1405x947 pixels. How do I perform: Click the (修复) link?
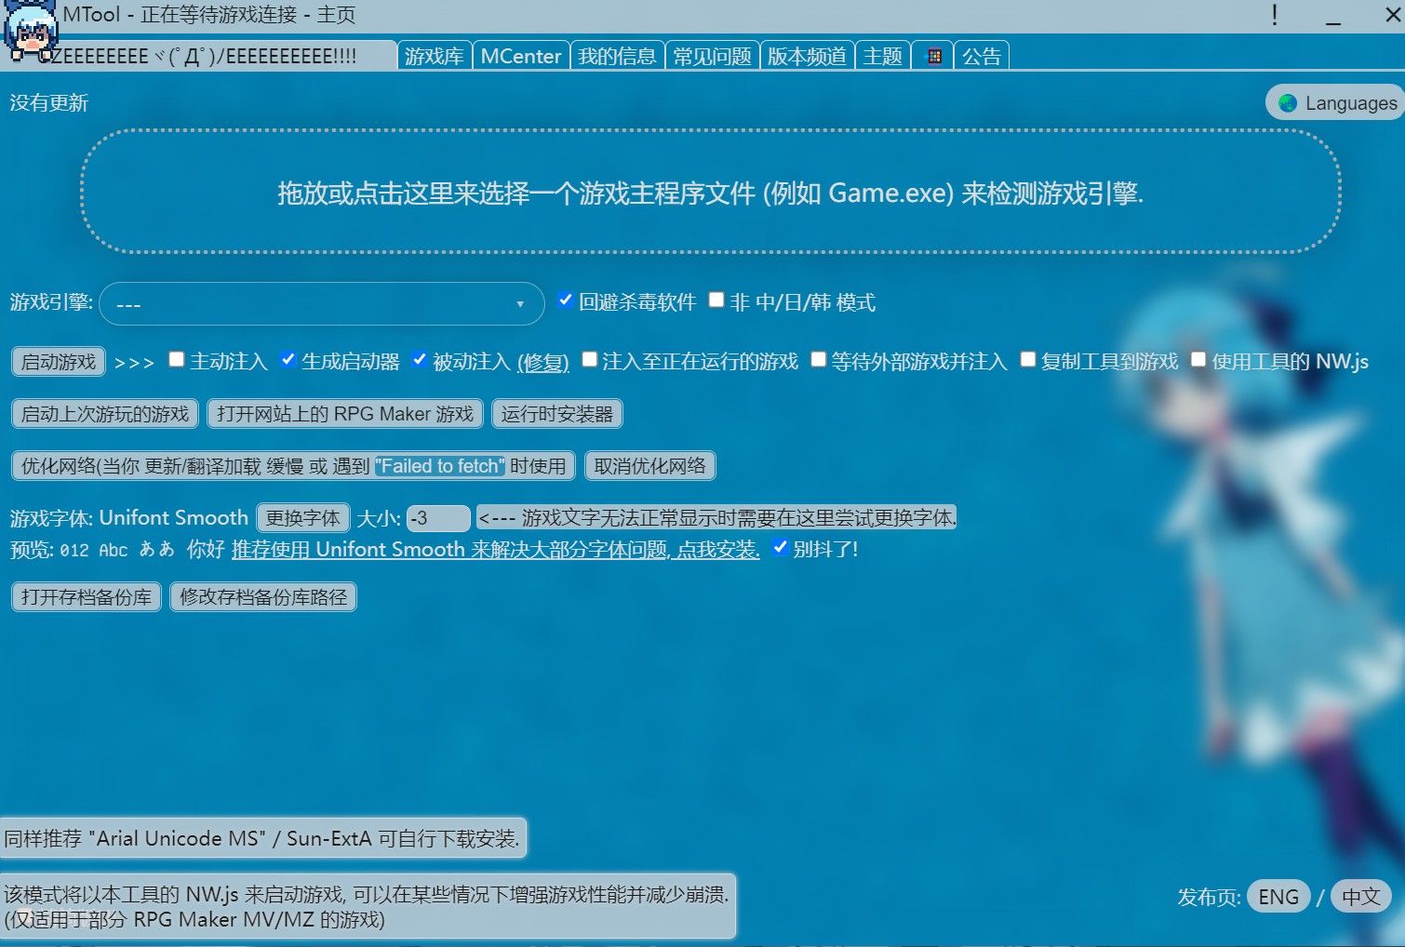[x=543, y=362]
